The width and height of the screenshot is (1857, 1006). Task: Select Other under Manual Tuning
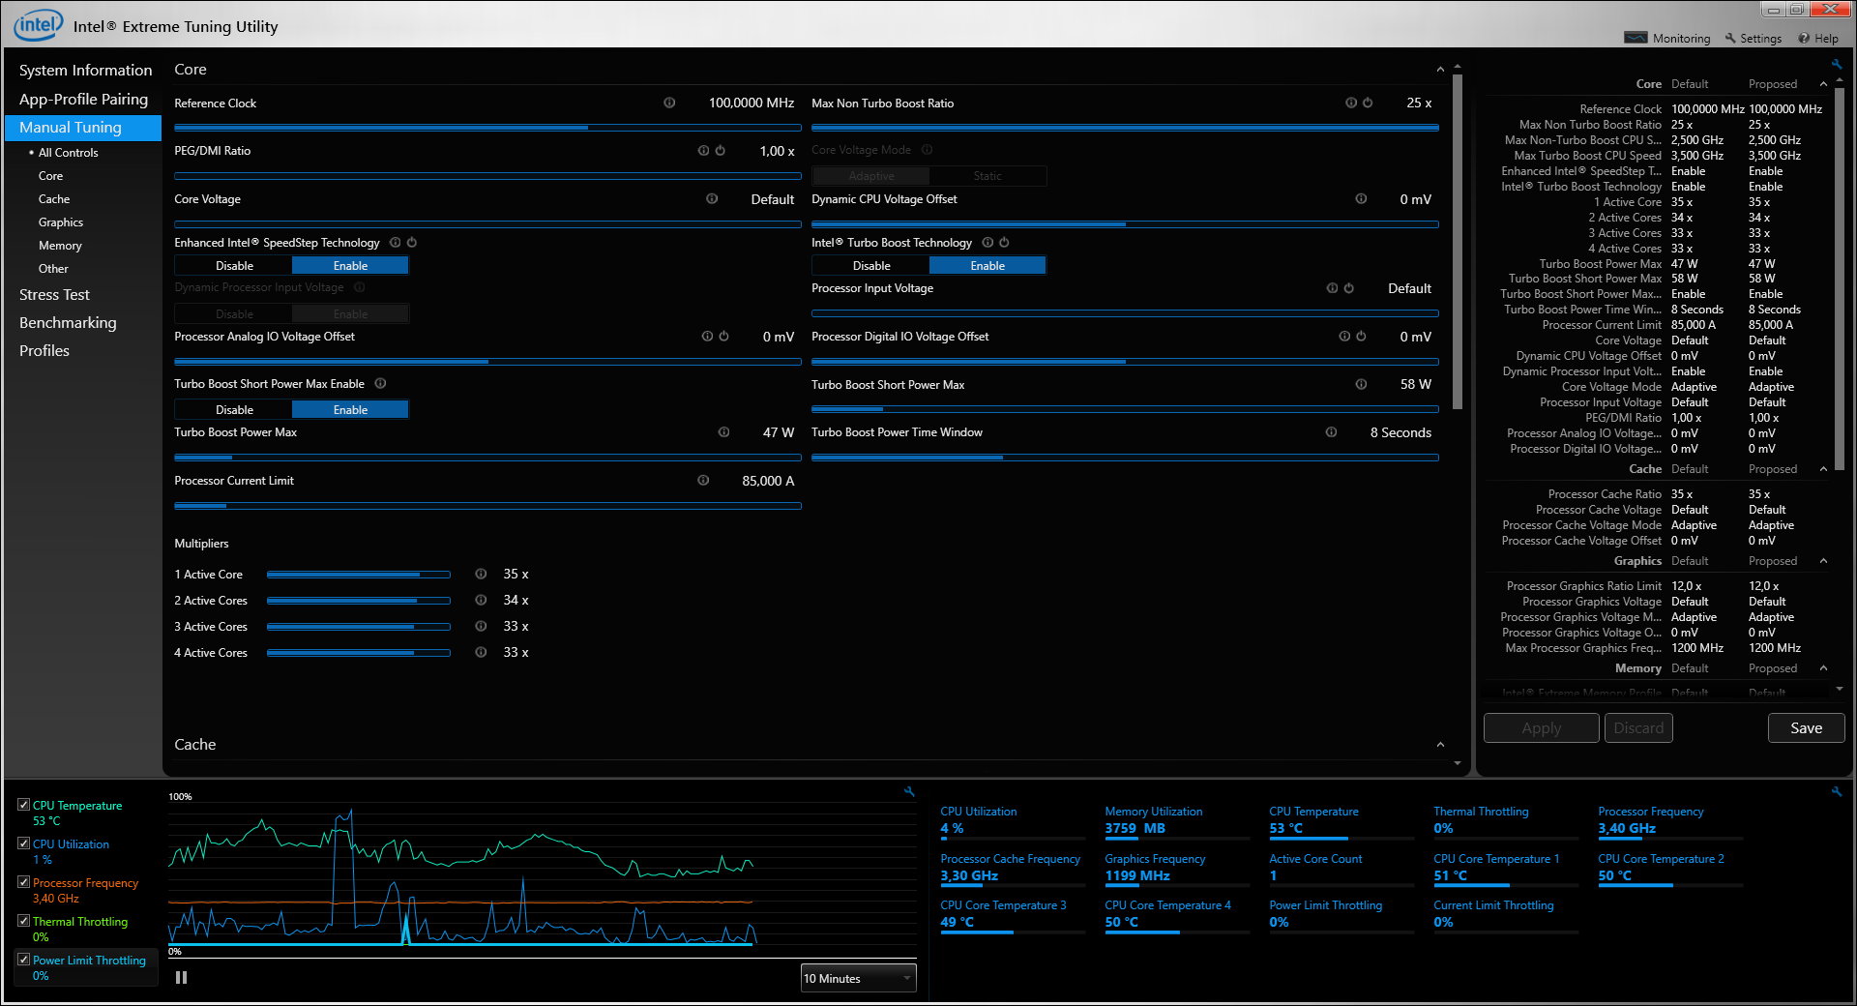point(53,269)
